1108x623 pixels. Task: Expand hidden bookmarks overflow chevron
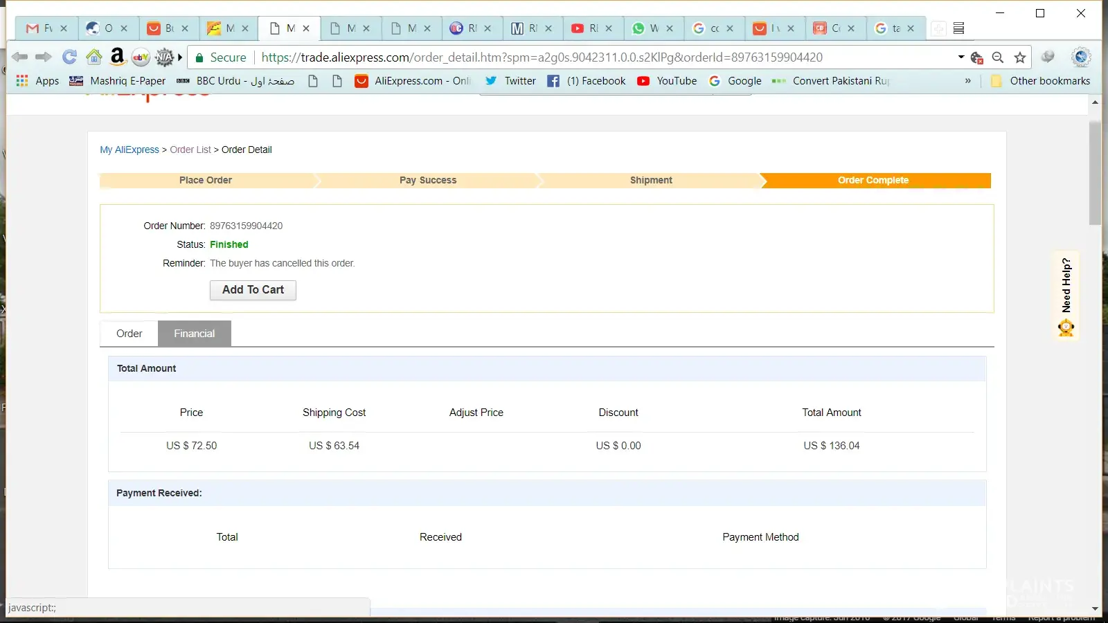tap(967, 81)
